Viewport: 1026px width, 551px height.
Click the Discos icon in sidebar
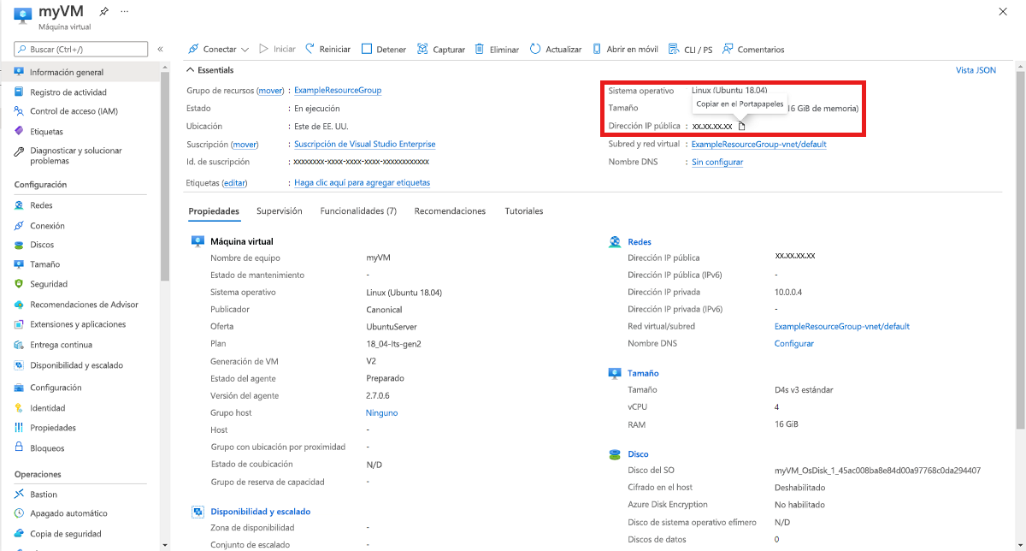point(19,245)
